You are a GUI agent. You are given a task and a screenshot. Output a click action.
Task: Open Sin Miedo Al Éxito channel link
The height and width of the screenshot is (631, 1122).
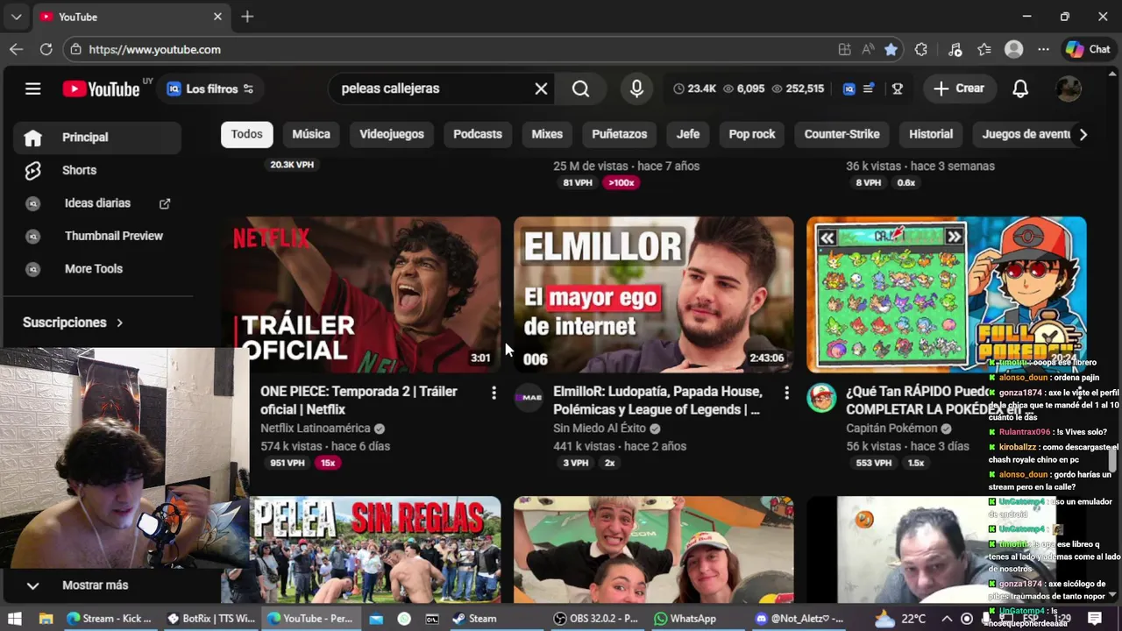[x=600, y=429]
